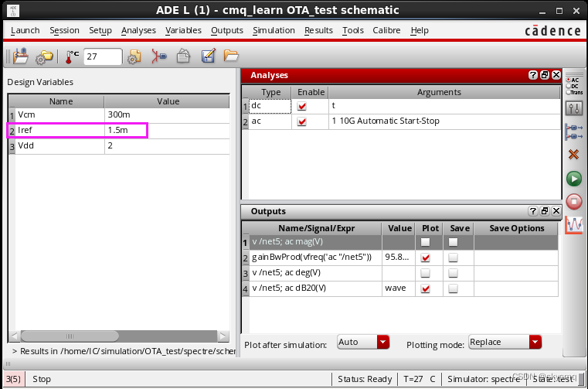588x389 pixels.
Task: Open the Results menu
Action: point(318,30)
